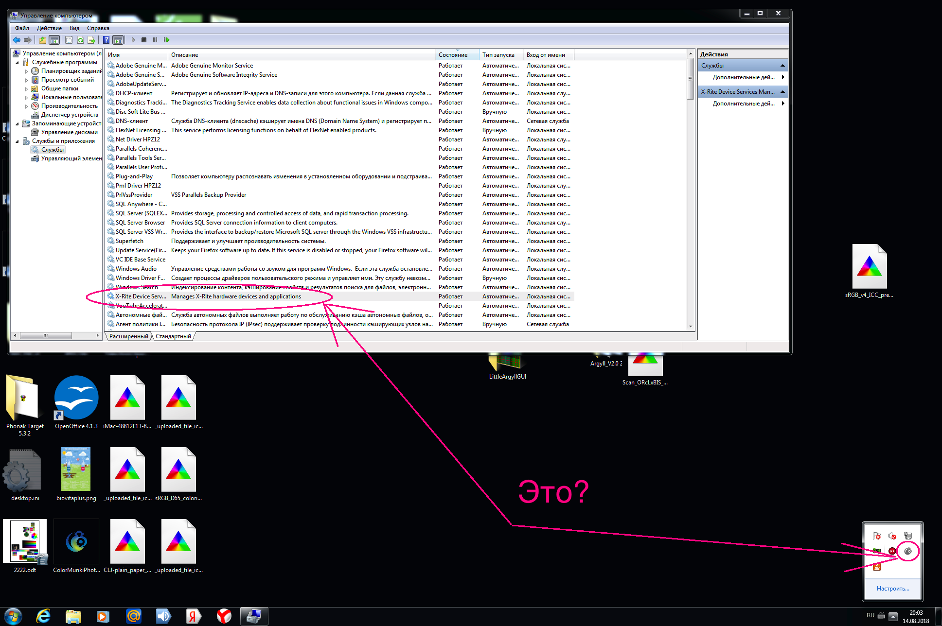Screen dimensions: 942x626
Task: Select the FlexNet Licensing service row
Action: 340,130
